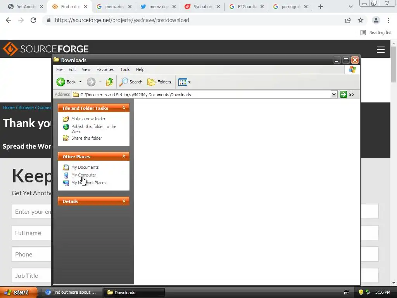This screenshot has width=397, height=298.
Task: Expand the Views dropdown arrow
Action: click(x=189, y=82)
